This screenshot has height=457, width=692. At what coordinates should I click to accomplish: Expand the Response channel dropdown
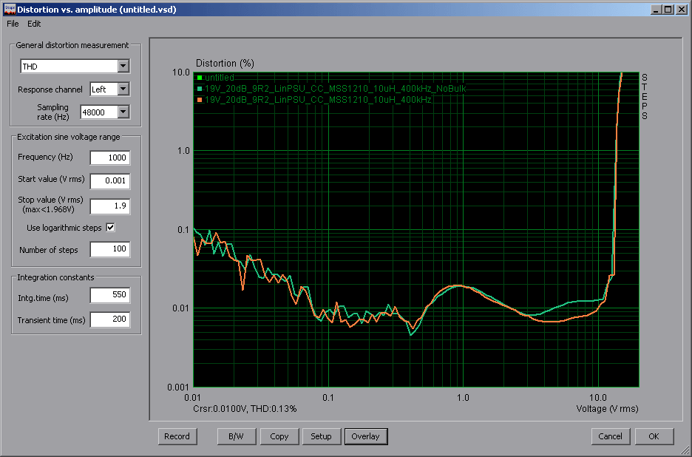tap(123, 89)
